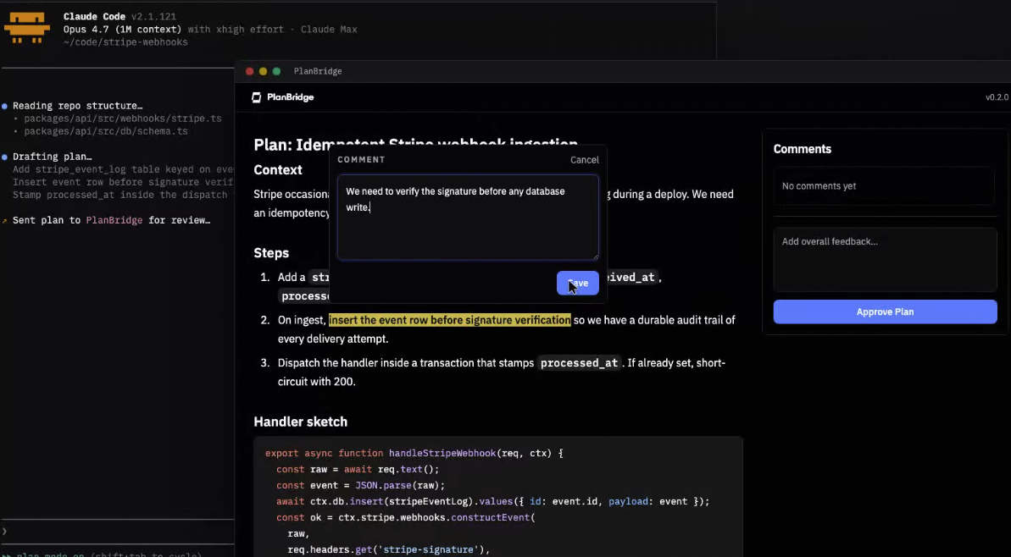Click the 'No comments yet' placeholder box
The height and width of the screenshot is (557, 1011).
885,185
